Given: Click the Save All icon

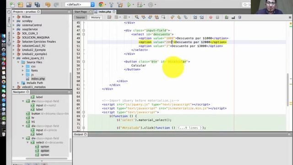Looking at the screenshot, I should (x=37, y=5).
